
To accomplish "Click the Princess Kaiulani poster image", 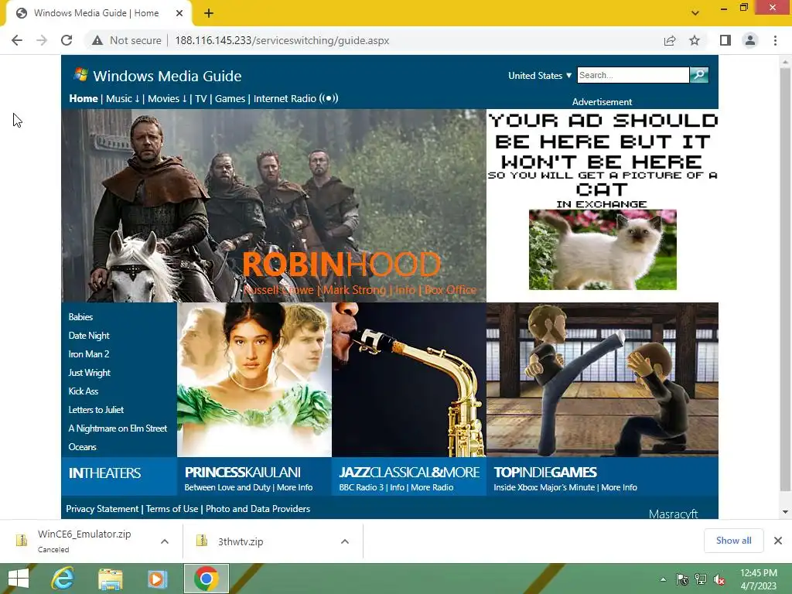I will click(254, 380).
